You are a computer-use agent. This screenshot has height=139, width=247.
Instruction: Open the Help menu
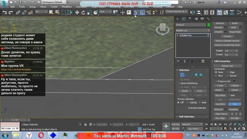180,7
